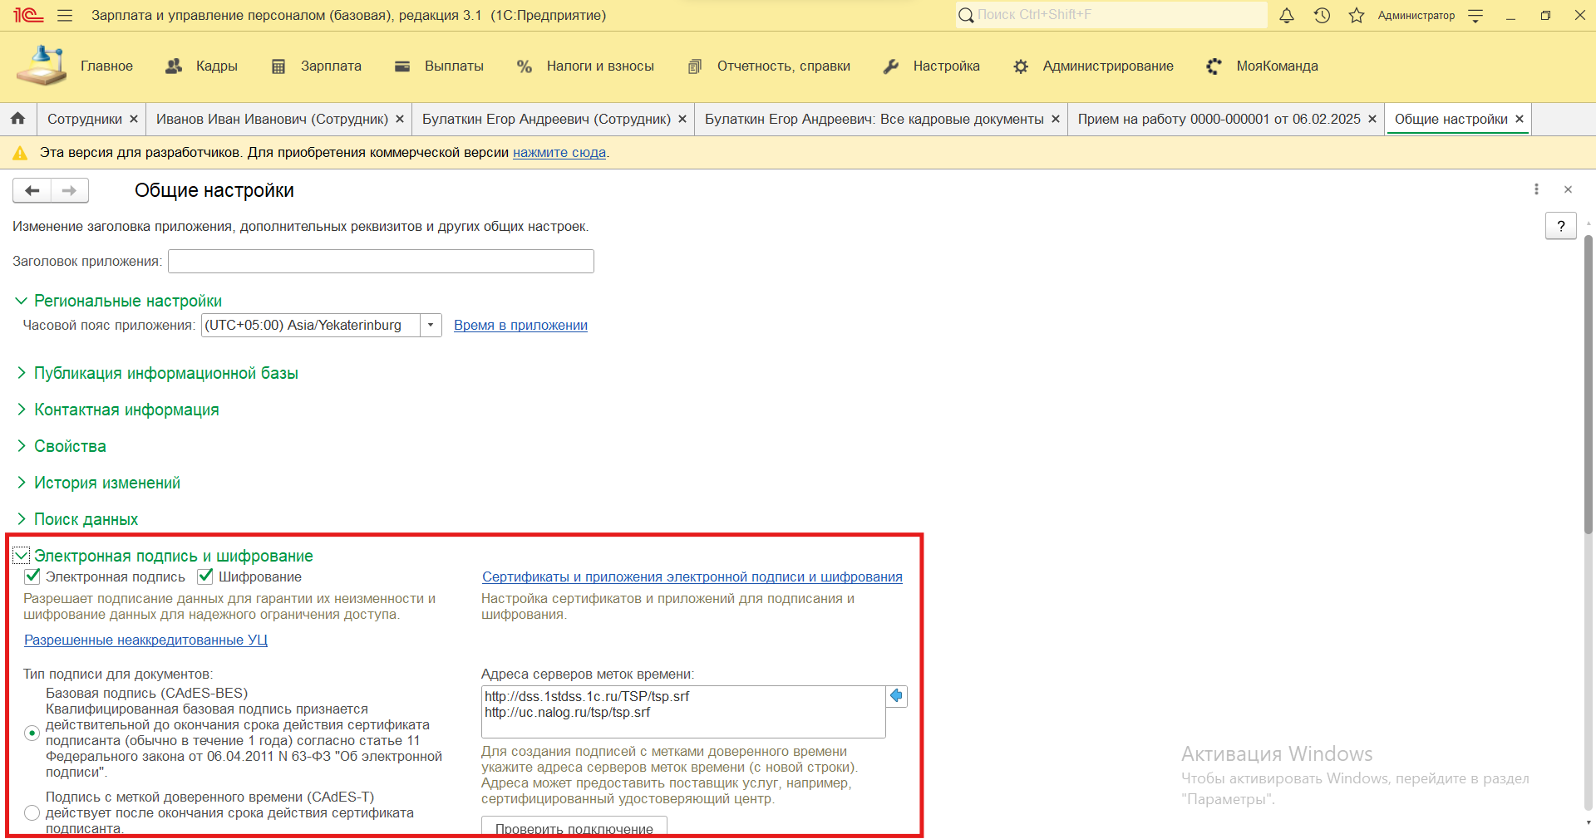The image size is (1596, 839).
Task: Uncheck the Шифрование checkbox
Action: click(205, 577)
